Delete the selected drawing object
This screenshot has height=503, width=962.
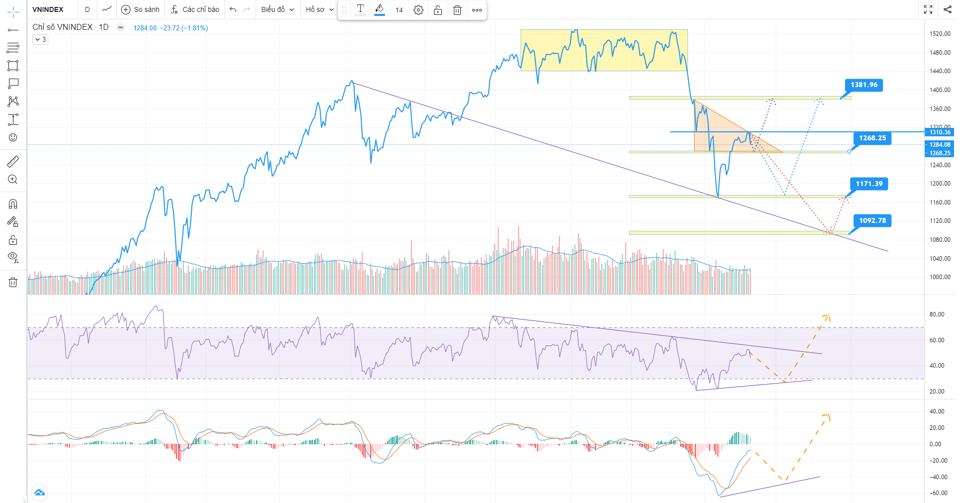click(457, 10)
